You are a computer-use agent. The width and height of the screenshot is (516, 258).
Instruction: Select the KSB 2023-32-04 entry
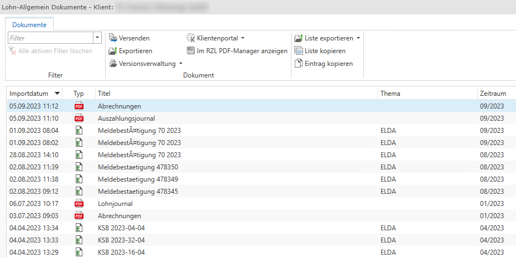point(121,240)
